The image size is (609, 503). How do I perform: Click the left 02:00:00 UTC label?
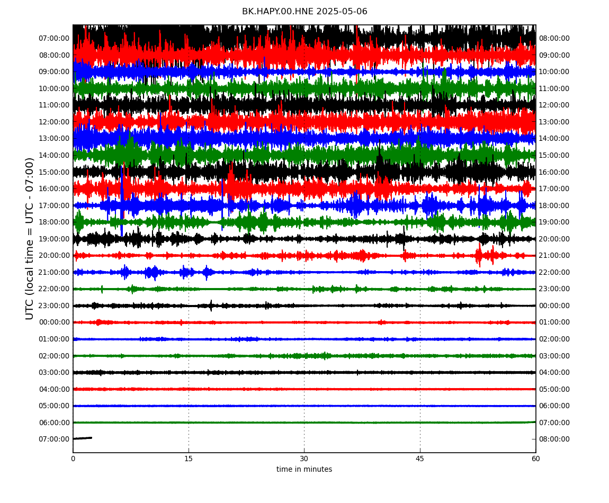point(54,356)
